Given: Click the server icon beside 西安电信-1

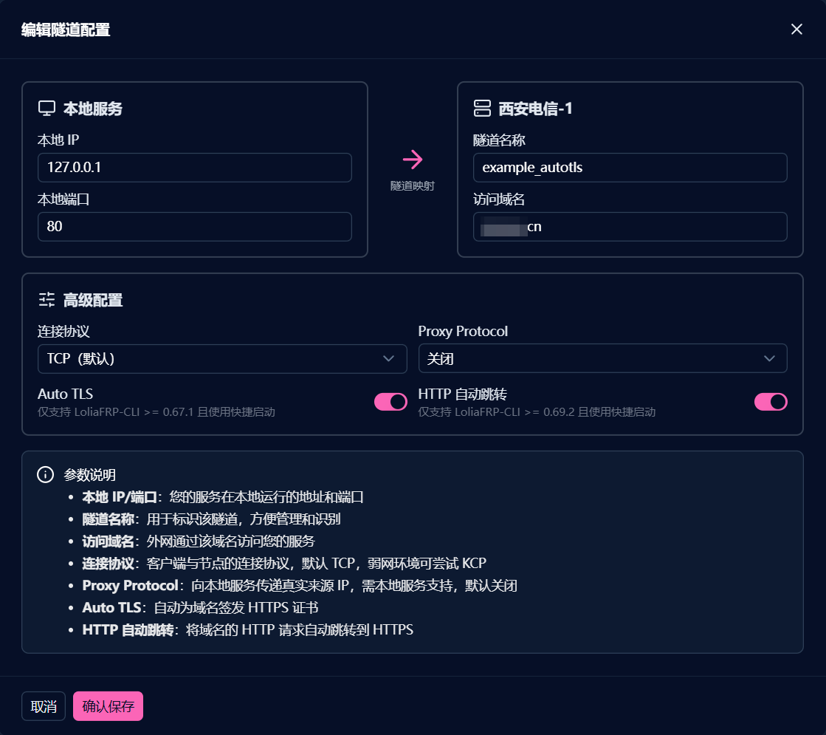Looking at the screenshot, I should coord(482,108).
